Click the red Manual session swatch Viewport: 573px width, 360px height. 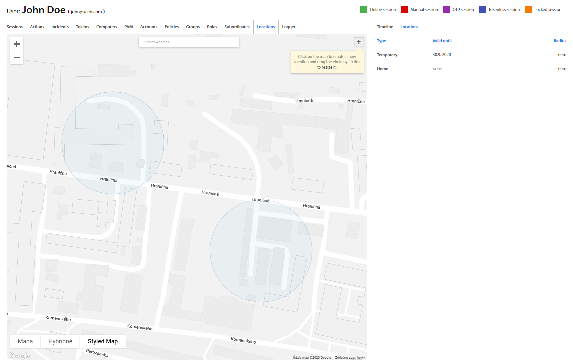404,10
